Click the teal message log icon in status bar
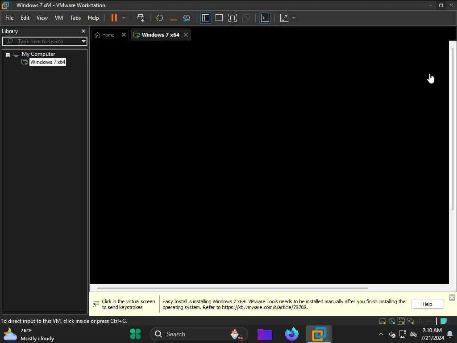Viewport: 457px width, 343px height. pos(444,321)
